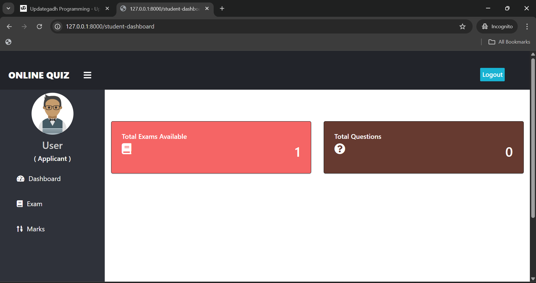Screen dimensions: 536x283
Task: Click the Dashboard gauge icon
Action: (x=21, y=179)
